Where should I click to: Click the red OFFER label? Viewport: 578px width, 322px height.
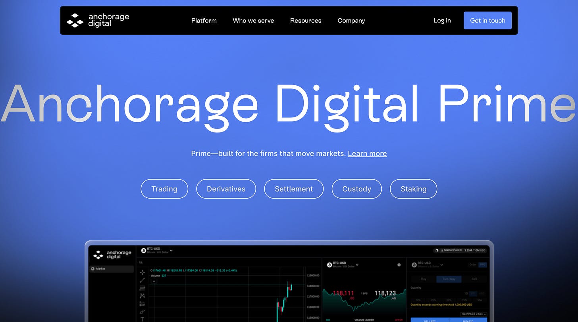(x=399, y=320)
